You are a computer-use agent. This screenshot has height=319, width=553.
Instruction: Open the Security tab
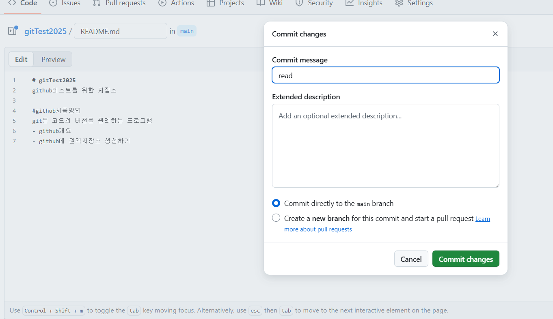[x=314, y=3]
